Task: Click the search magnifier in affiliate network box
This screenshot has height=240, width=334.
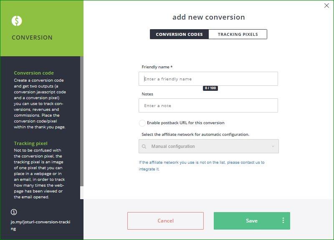Action: pyautogui.click(x=144, y=147)
